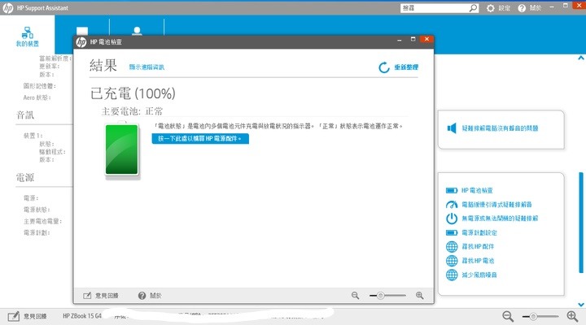This screenshot has width=586, height=325.
Task: Open the slow computer guided troubleshooter link
Action: (x=489, y=205)
